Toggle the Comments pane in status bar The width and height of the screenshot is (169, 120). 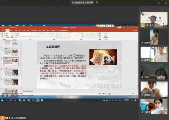(105, 94)
